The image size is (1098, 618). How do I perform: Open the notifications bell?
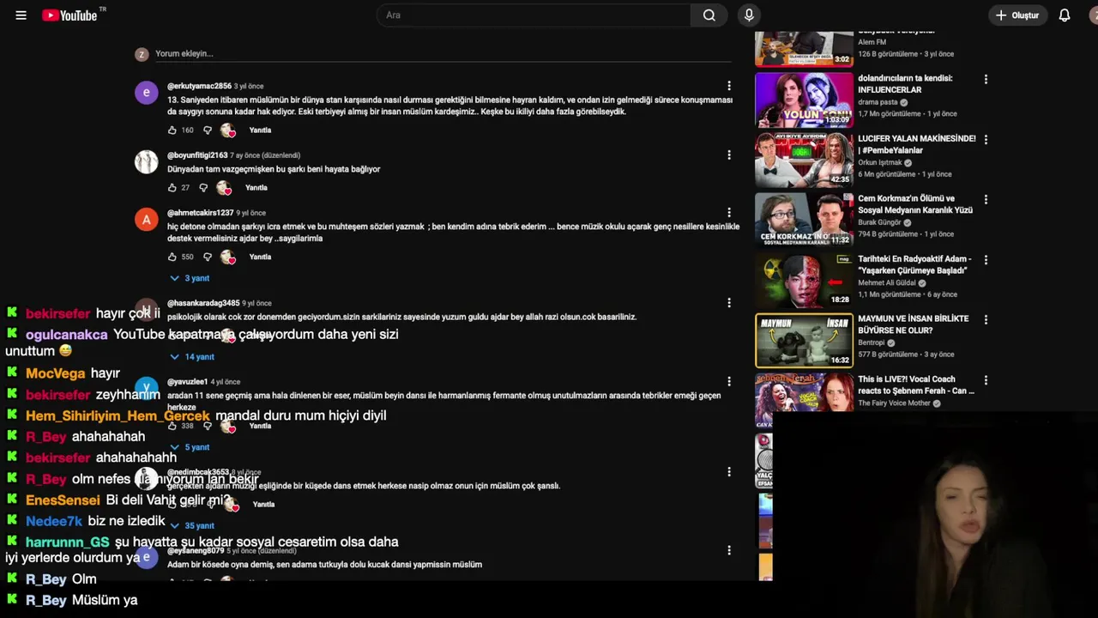coord(1065,15)
